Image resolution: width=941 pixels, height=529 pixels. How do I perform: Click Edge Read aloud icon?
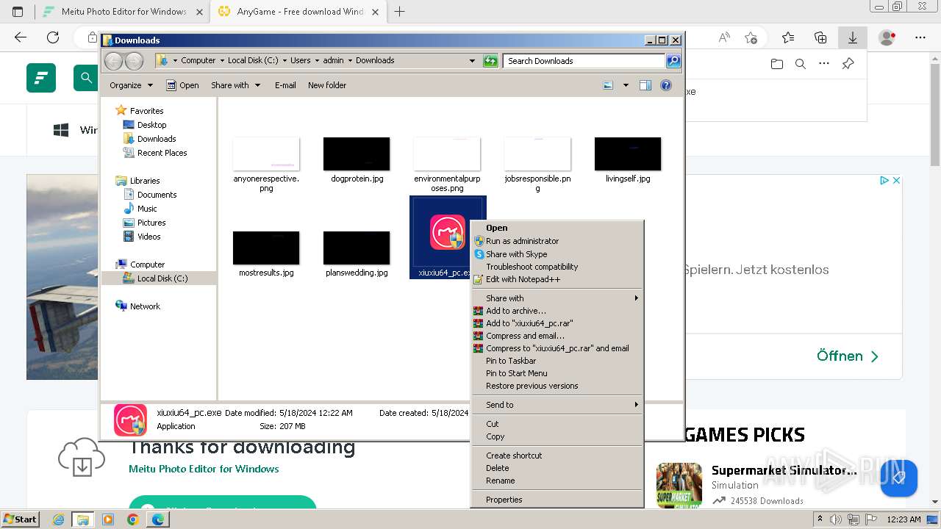click(724, 37)
